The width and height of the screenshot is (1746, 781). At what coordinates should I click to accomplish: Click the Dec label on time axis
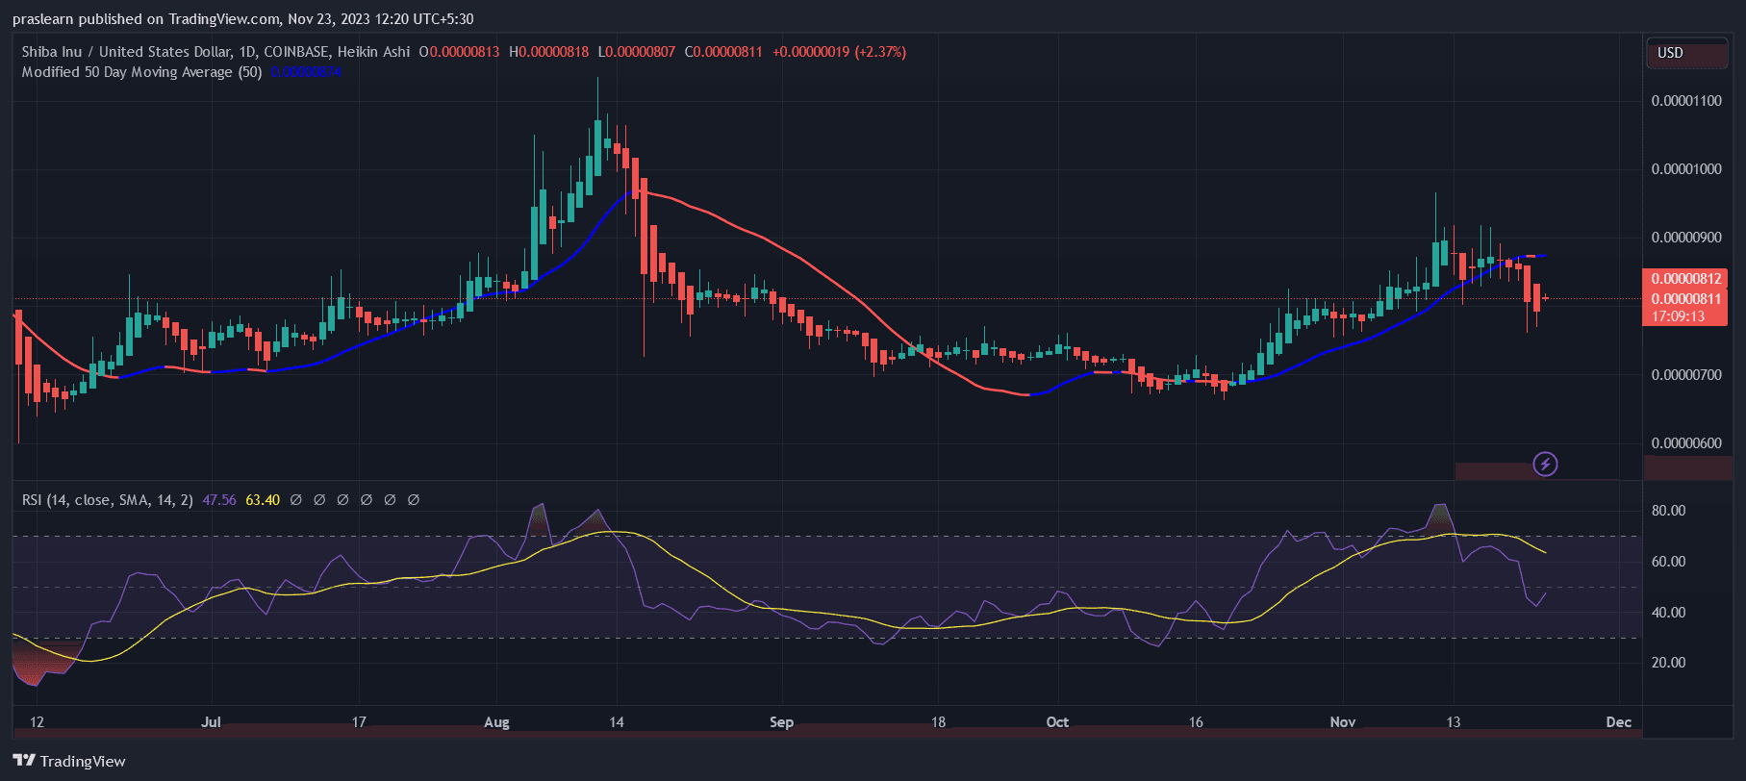tap(1619, 722)
